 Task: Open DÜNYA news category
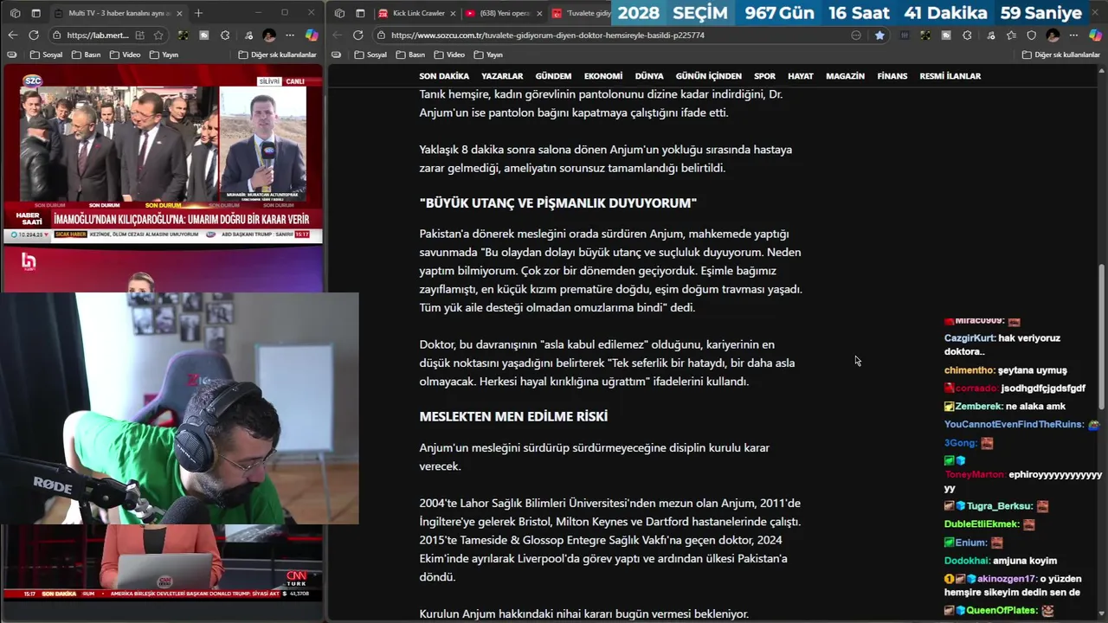point(649,76)
